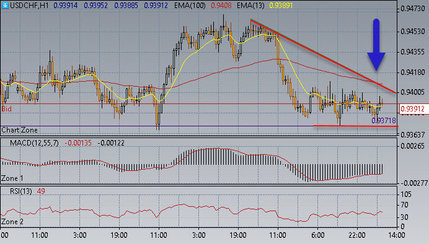Click the red Bid label

click(x=7, y=109)
